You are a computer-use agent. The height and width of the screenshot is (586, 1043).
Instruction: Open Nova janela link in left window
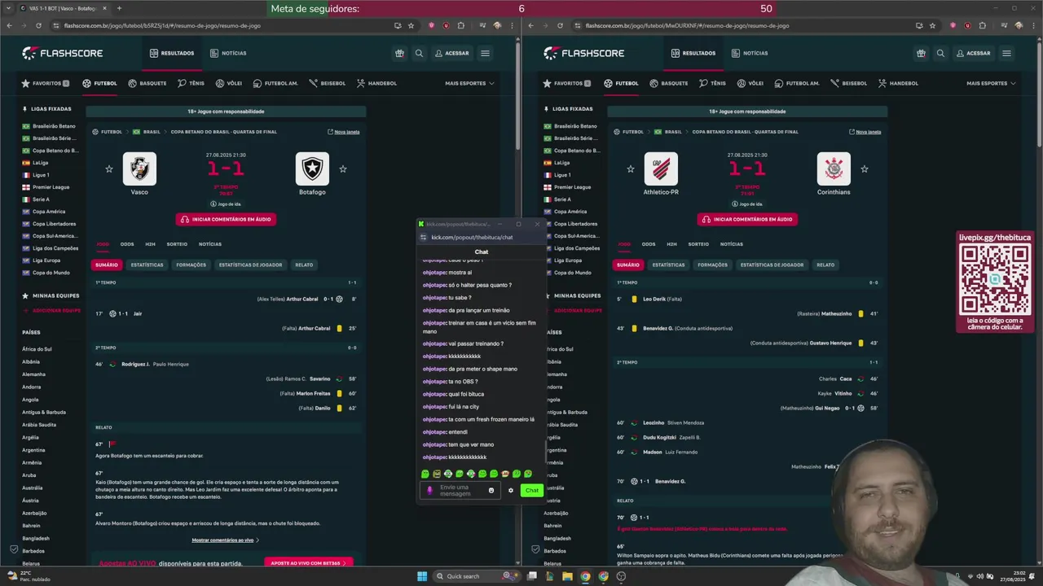click(x=344, y=132)
